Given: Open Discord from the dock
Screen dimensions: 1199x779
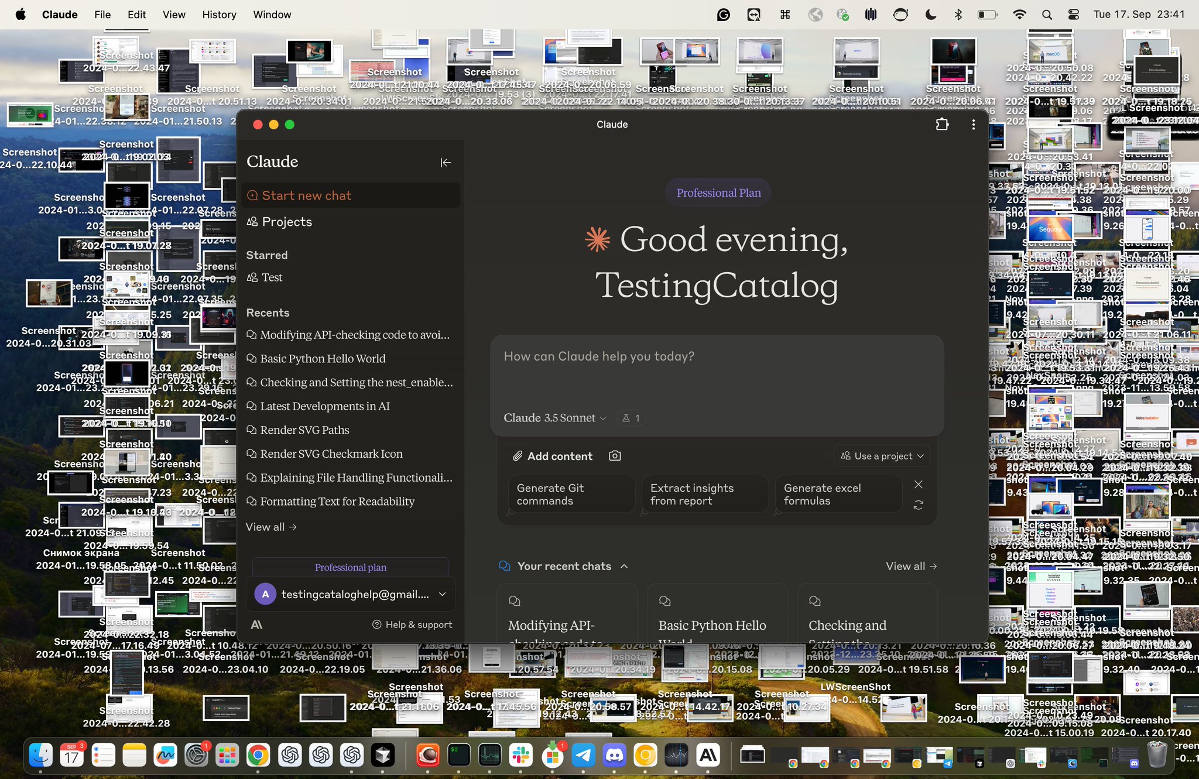Looking at the screenshot, I should point(614,756).
